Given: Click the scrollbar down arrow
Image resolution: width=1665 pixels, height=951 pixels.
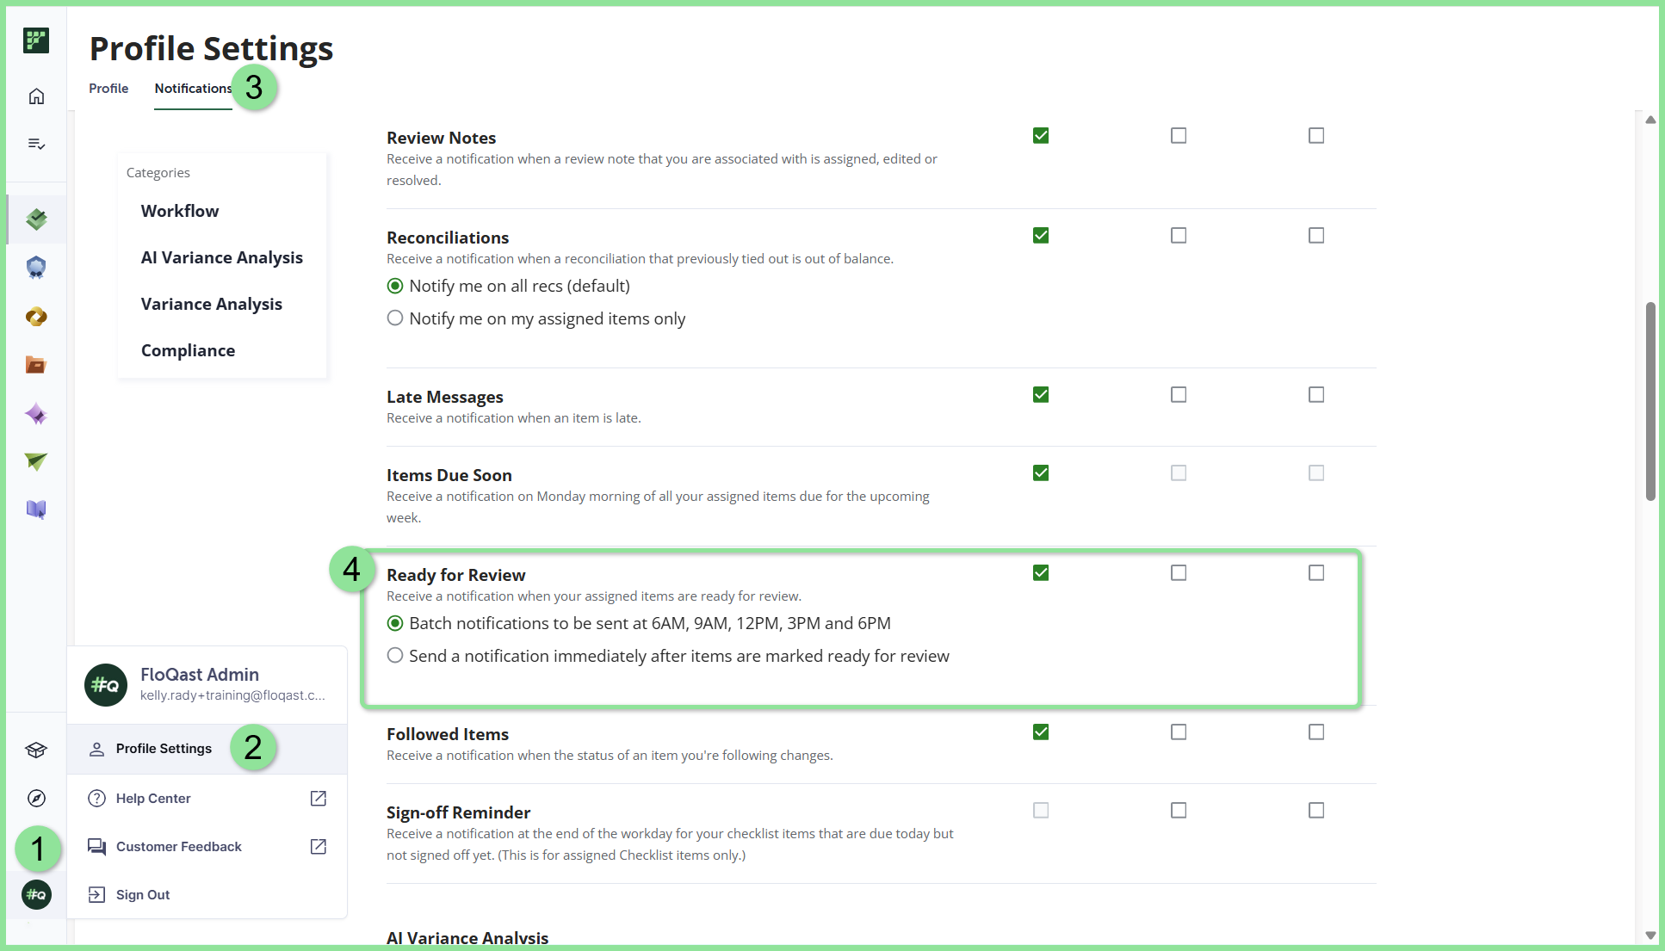Looking at the screenshot, I should 1650,935.
